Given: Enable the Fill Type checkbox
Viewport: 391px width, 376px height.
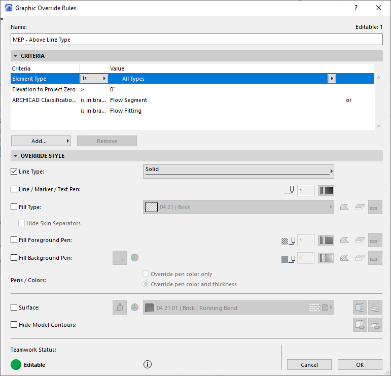Looking at the screenshot, I should tap(14, 207).
